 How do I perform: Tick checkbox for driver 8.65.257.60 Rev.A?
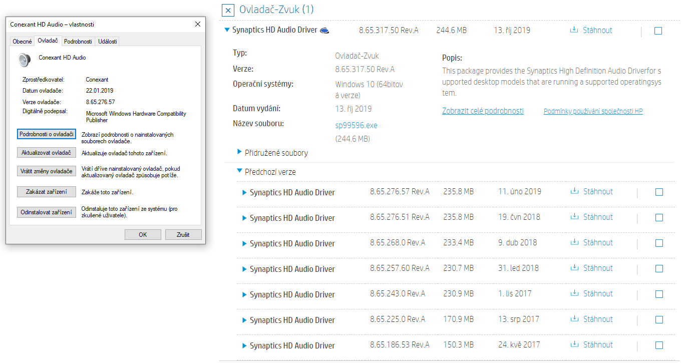(659, 268)
